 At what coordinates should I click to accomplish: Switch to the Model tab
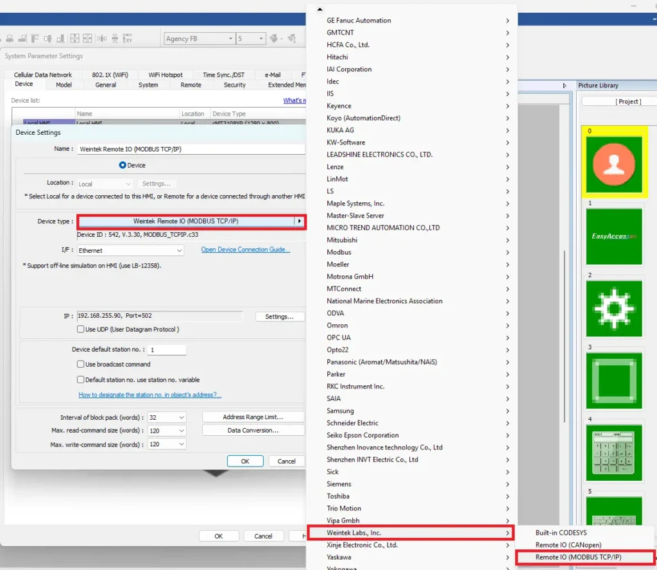[x=64, y=85]
